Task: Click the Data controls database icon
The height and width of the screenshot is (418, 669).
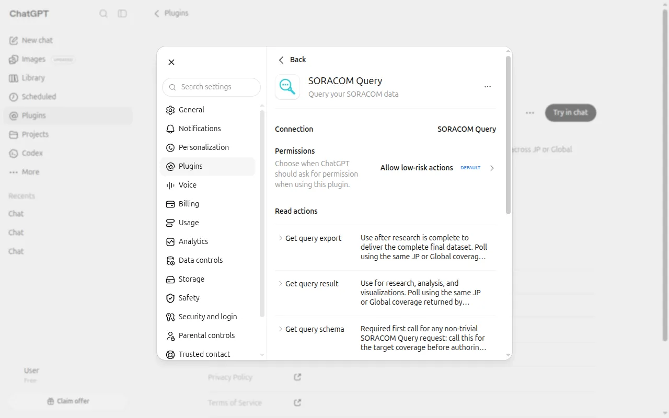Action: (170, 260)
